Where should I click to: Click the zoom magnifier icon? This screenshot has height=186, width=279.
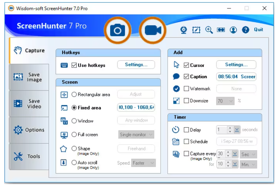[209, 30]
